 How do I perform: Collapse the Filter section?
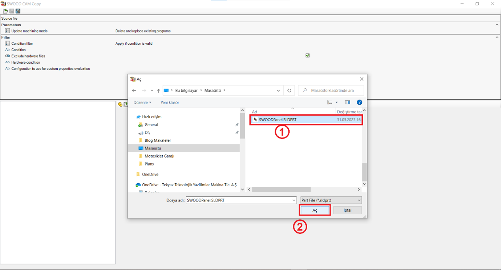point(497,37)
